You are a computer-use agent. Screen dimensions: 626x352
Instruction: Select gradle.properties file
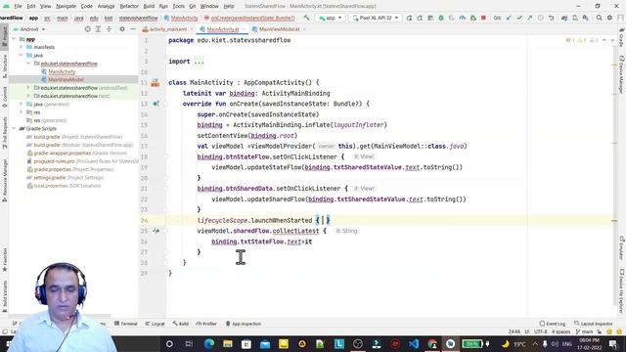point(52,169)
